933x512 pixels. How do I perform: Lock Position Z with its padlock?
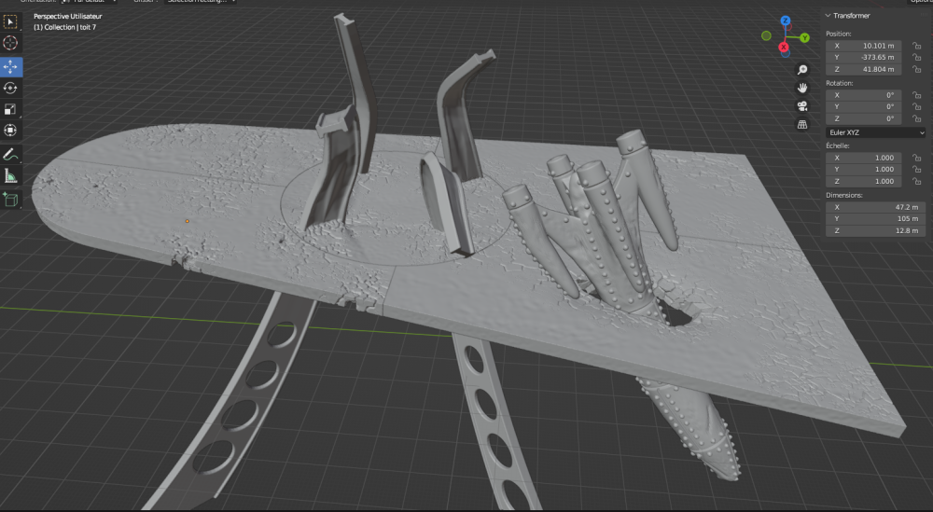click(x=916, y=70)
